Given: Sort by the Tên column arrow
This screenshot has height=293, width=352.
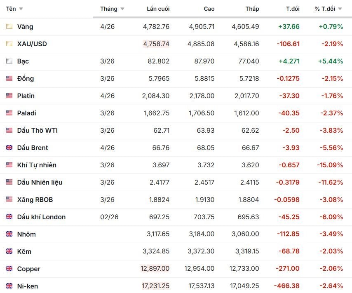Looking at the screenshot, I should coord(21,9).
